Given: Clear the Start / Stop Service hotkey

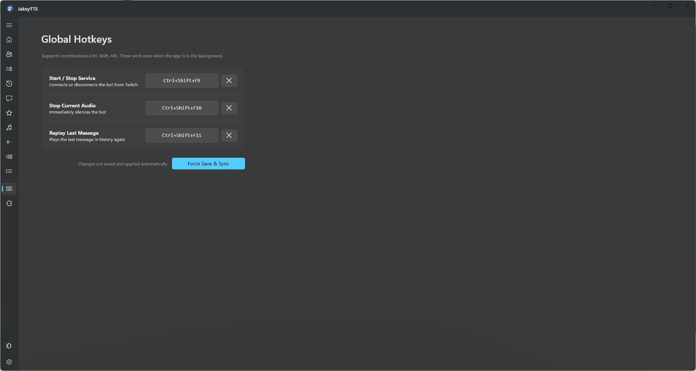Looking at the screenshot, I should [x=229, y=81].
